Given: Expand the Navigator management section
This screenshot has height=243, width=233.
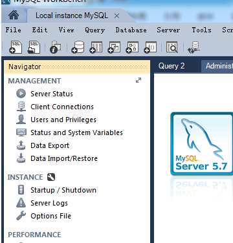Looking at the screenshot, I should tap(139, 80).
